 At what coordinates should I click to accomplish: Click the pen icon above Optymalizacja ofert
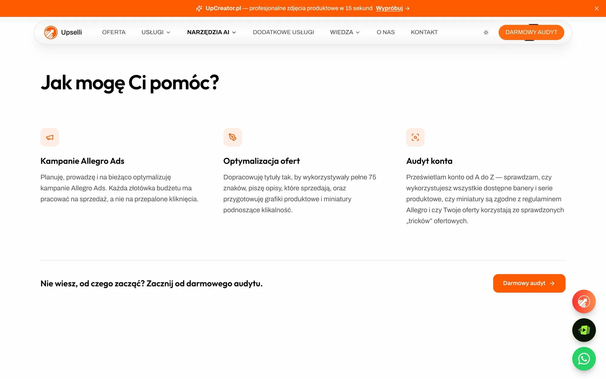pos(233,137)
